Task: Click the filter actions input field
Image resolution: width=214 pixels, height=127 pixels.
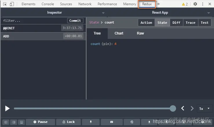Action: [x=34, y=21]
